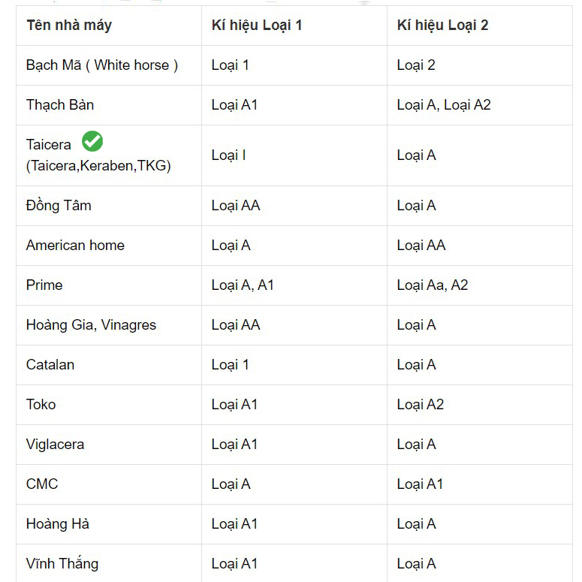Select 'Hoàng Gia, Vinagres' cell
Image resolution: width=582 pixels, height=582 pixels.
click(x=91, y=325)
